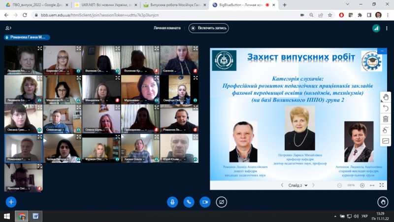Toggle the user list panel
The height and width of the screenshot is (222, 394).
point(7,28)
